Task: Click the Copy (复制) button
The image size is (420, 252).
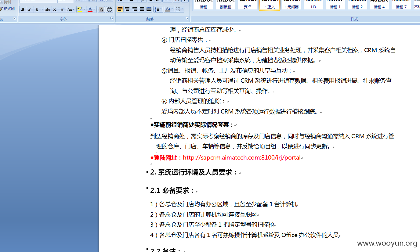Action: pyautogui.click(x=6, y=2)
